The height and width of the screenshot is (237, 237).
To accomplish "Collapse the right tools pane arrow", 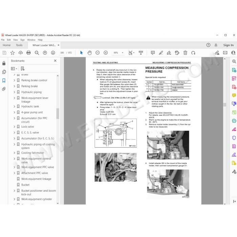I will coord(234,201).
